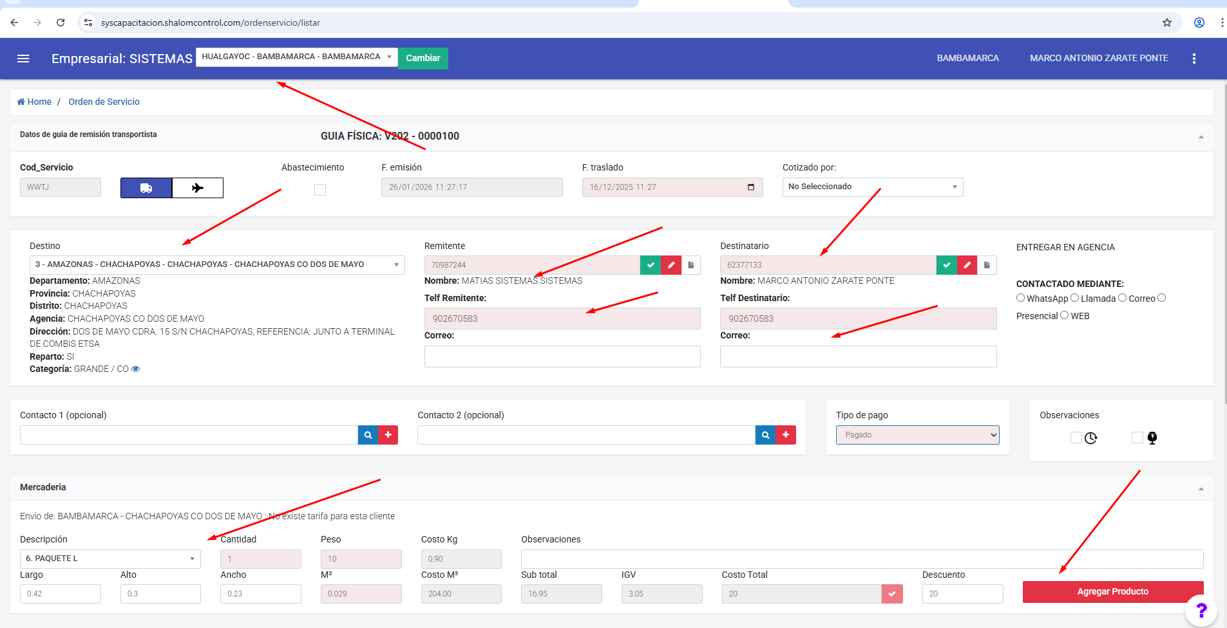Image resolution: width=1227 pixels, height=628 pixels.
Task: Search Contacto 1 with magnifier icon
Action: [x=368, y=435]
